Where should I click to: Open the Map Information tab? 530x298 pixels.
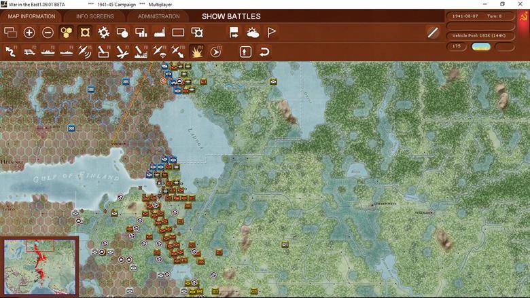tap(31, 16)
